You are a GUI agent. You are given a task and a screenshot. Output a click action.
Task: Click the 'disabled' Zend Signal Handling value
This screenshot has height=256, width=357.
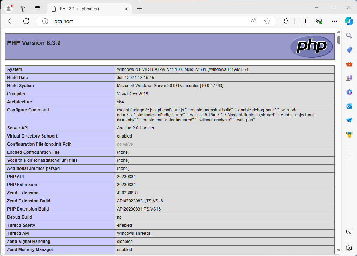[125, 242]
